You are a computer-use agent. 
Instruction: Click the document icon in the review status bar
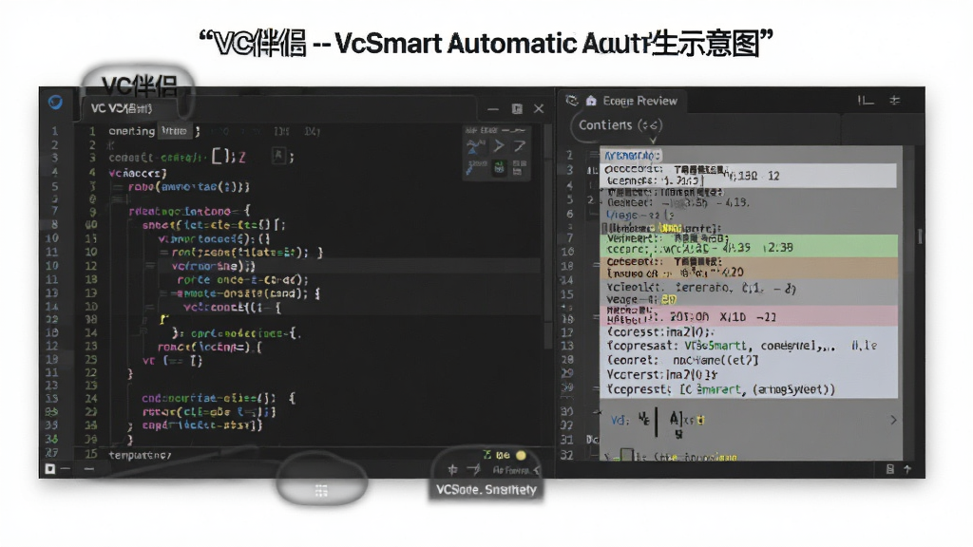pos(889,469)
